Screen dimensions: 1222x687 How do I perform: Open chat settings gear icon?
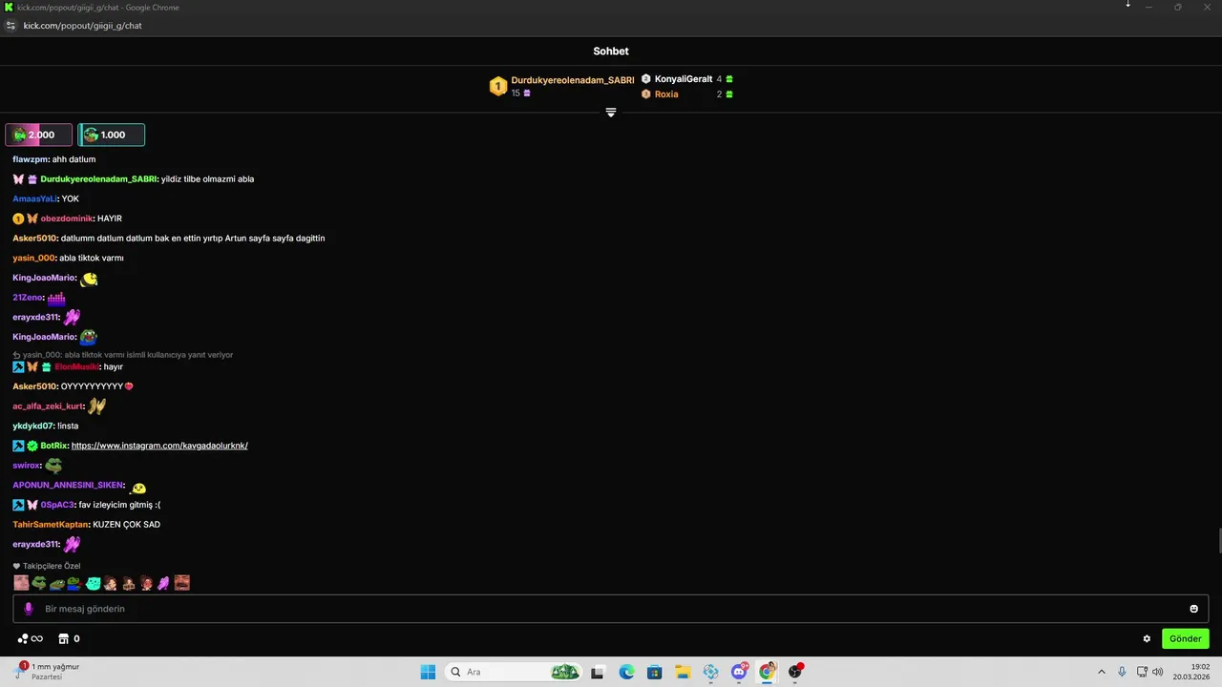point(1147,639)
